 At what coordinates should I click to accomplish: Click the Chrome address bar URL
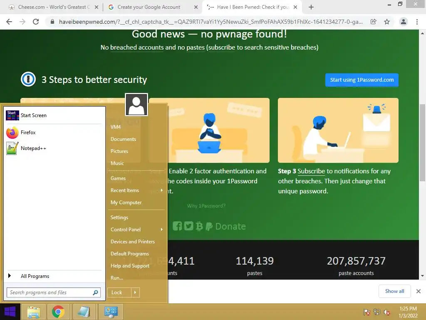[211, 22]
